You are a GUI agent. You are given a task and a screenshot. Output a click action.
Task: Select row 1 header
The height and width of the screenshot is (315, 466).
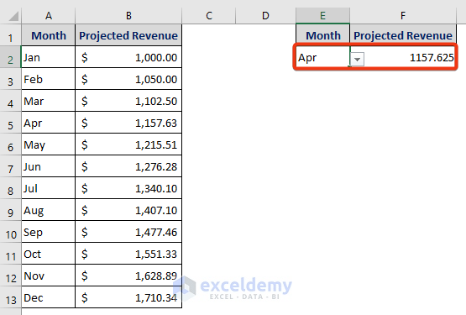(x=10, y=35)
